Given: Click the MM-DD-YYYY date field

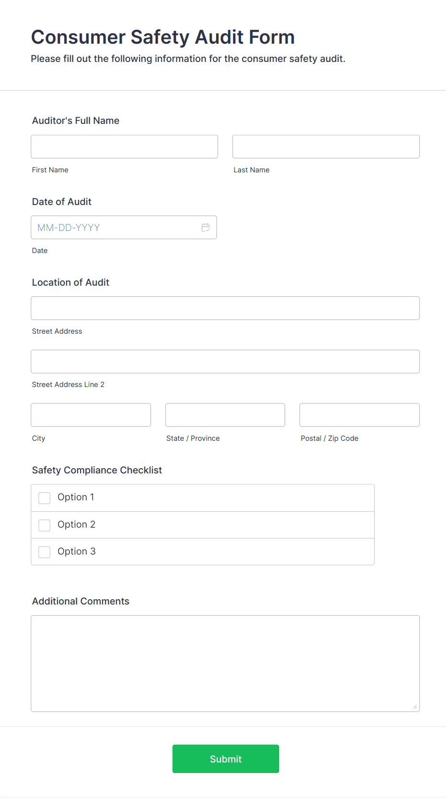Looking at the screenshot, I should point(115,228).
